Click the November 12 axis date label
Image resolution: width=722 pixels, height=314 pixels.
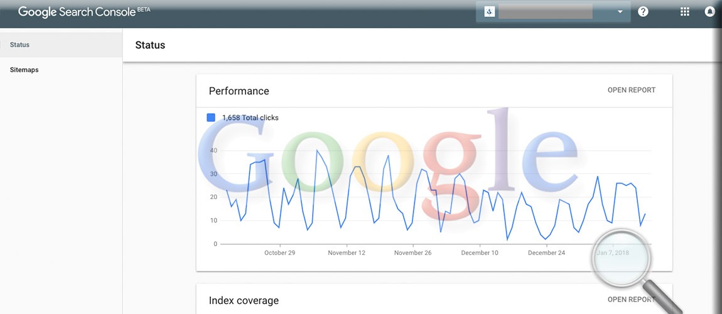(x=347, y=252)
